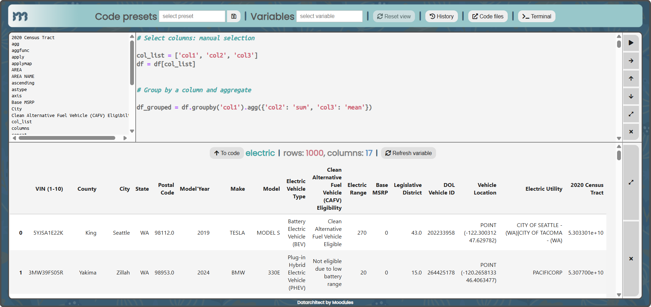Click keyword list scroll-right arrow
Viewport: 651px width, 307px height.
pos(125,138)
